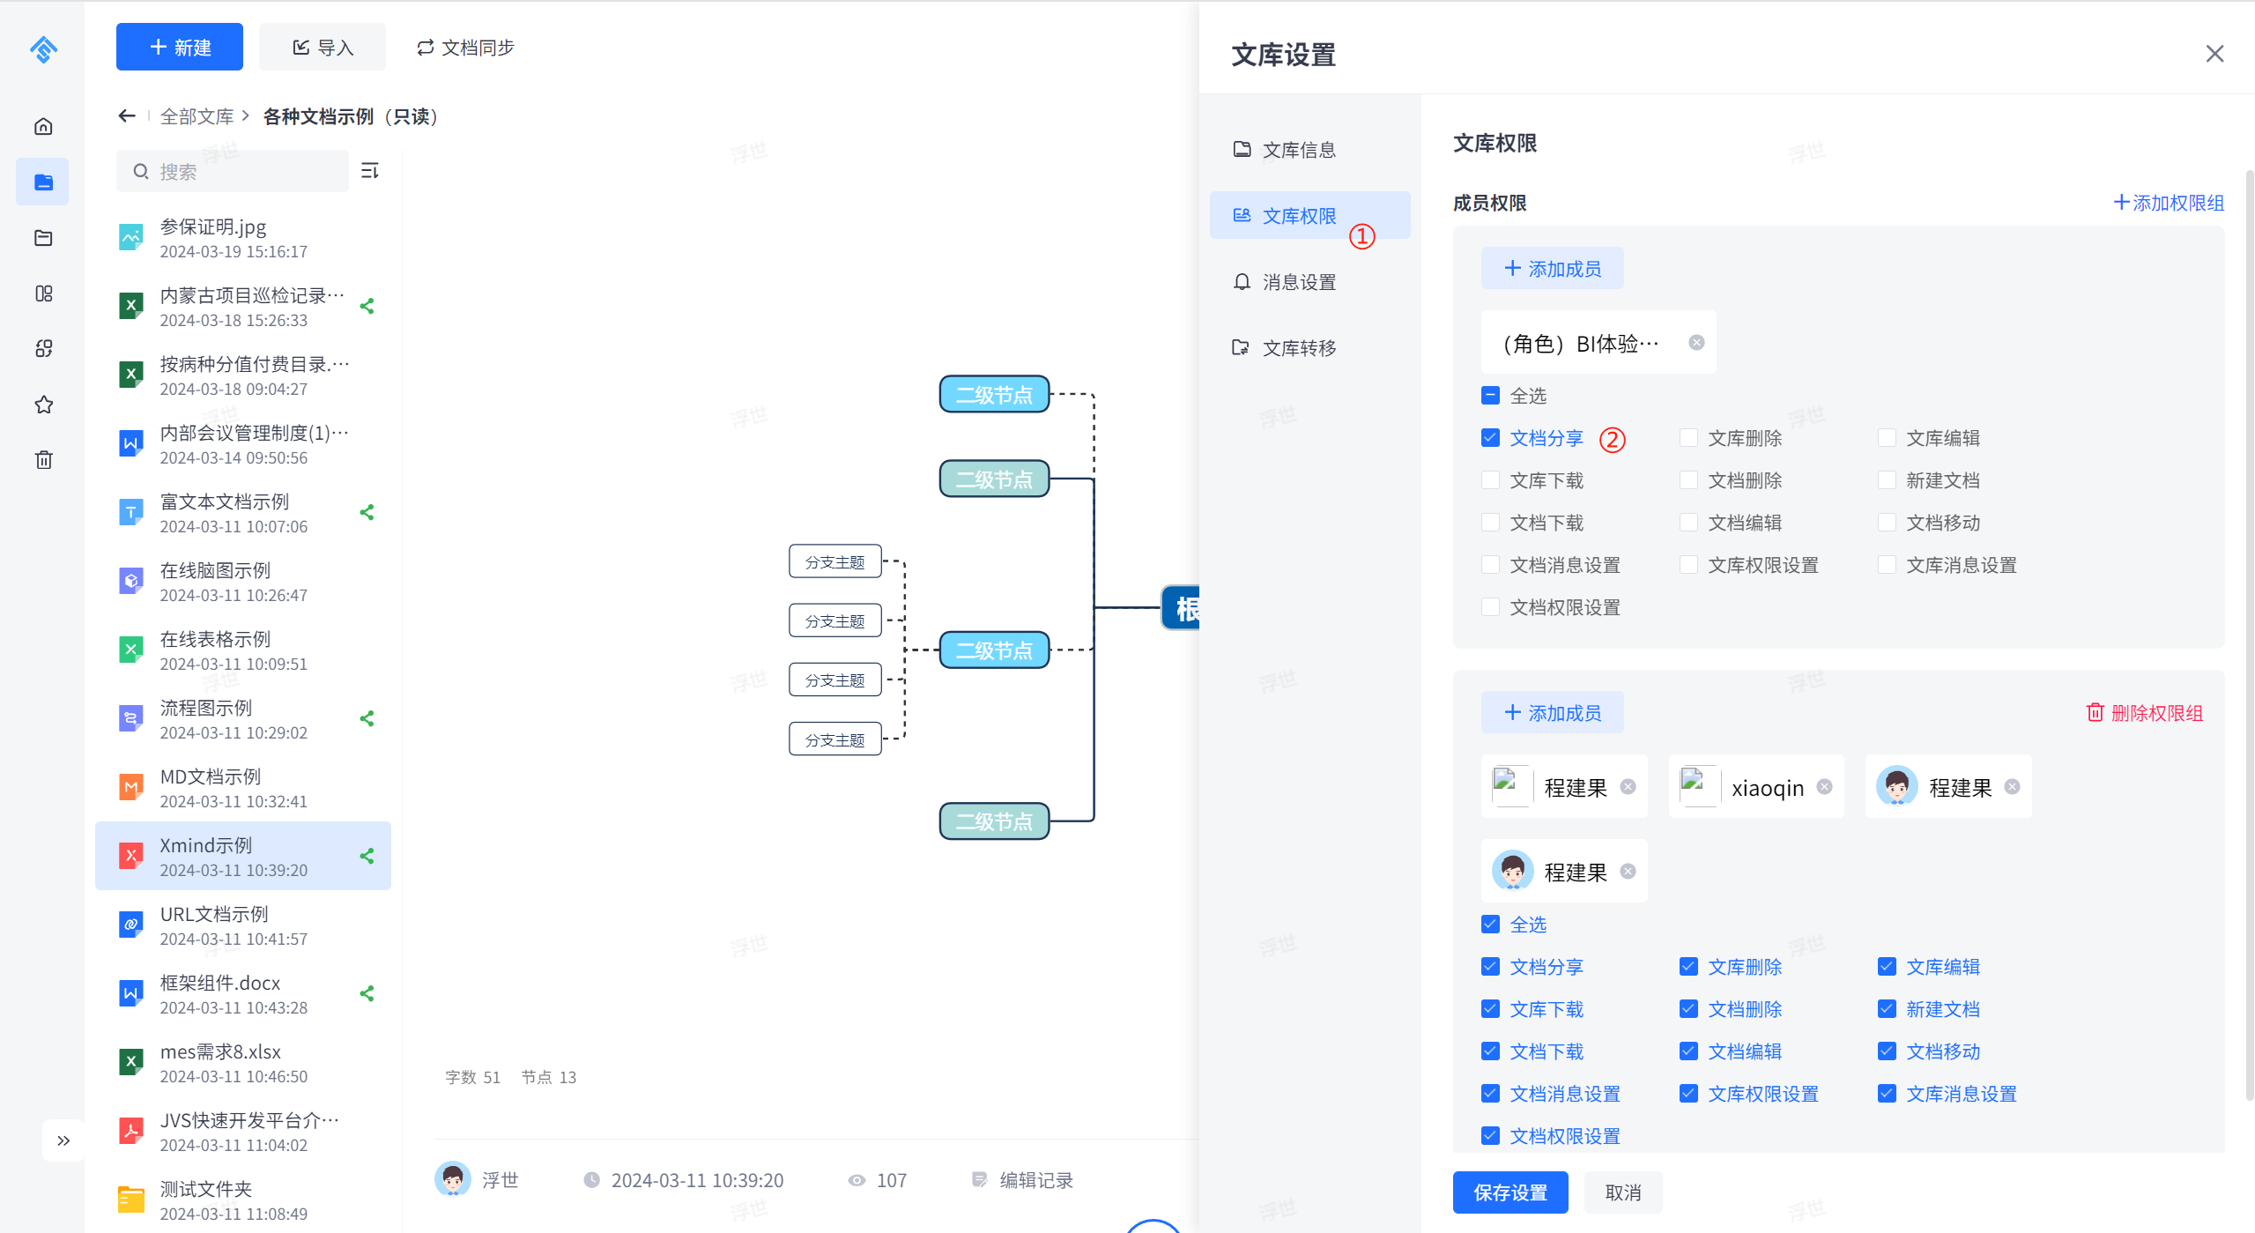This screenshot has width=2255, height=1233.
Task: Click the 浮世 author avatar
Action: pyautogui.click(x=453, y=1178)
